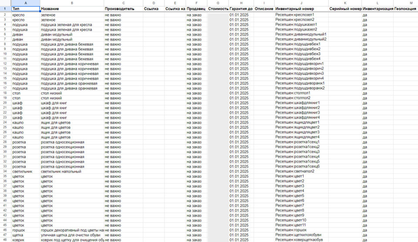Click 'светильник' in the Тип column
The image size is (418, 242).
point(26,171)
